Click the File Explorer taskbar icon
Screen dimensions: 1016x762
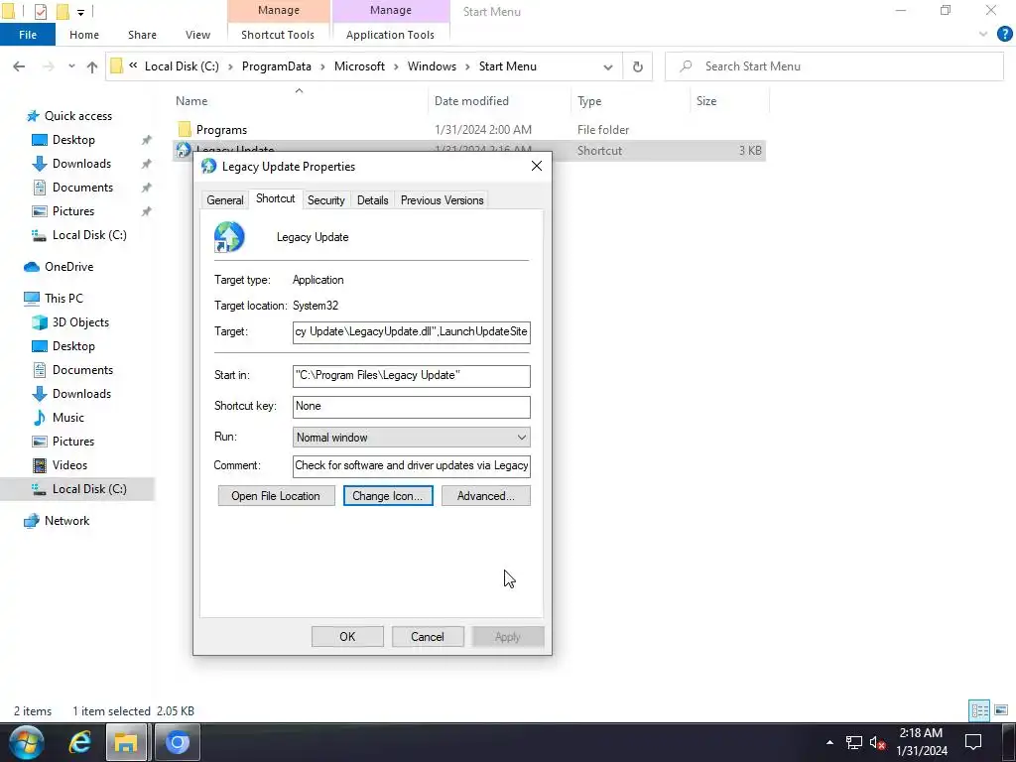[x=126, y=742]
